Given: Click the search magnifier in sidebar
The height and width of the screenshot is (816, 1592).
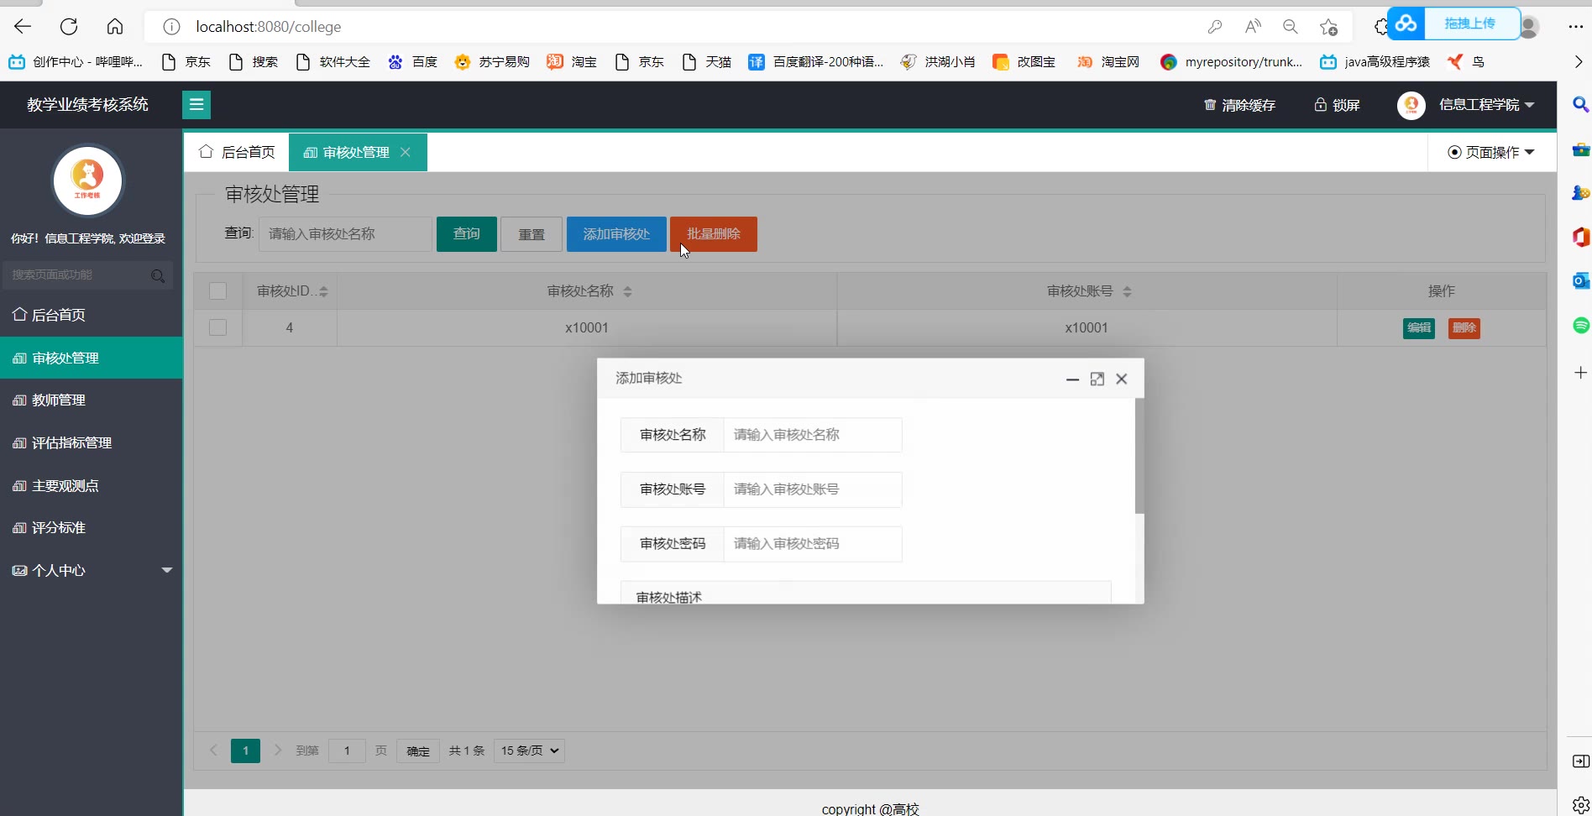Looking at the screenshot, I should (157, 275).
